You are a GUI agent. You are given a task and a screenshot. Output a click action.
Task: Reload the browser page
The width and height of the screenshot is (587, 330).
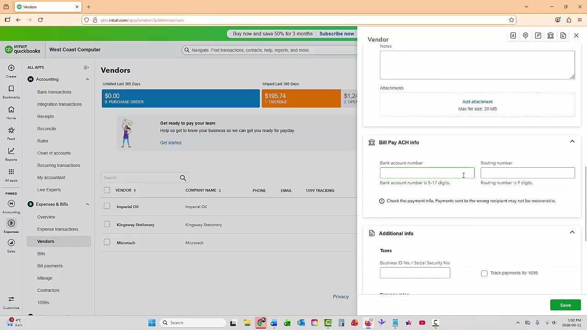[x=40, y=20]
